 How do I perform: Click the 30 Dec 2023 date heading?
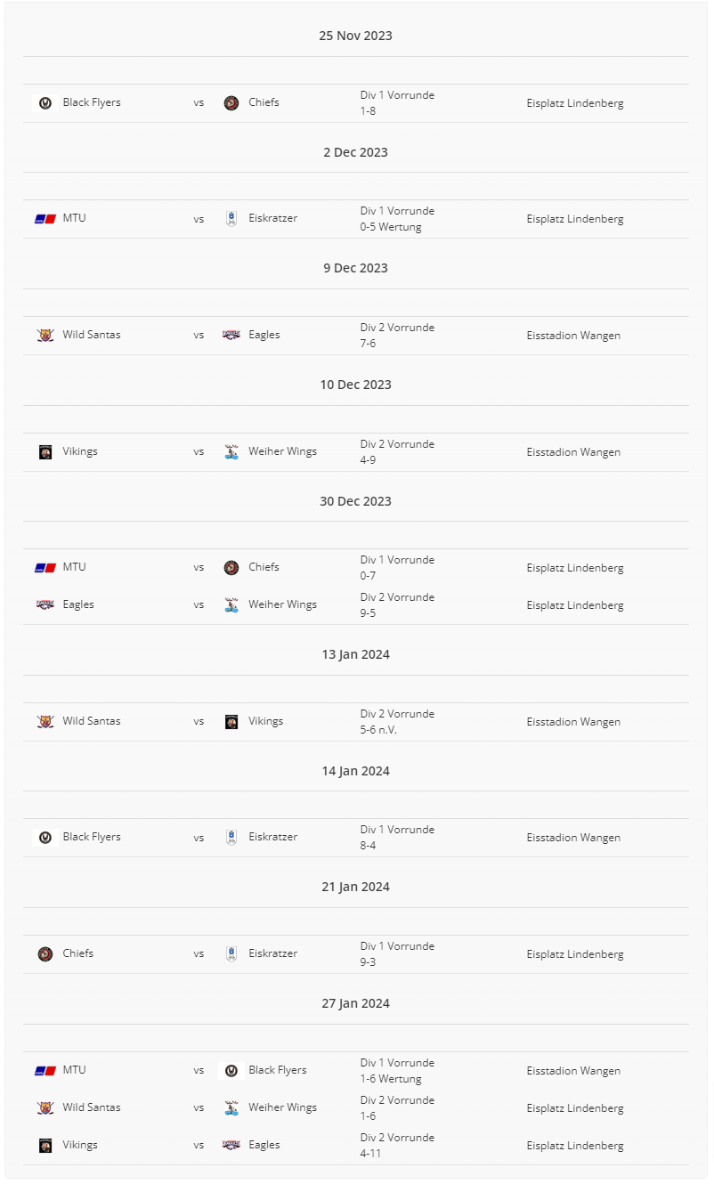(x=355, y=501)
